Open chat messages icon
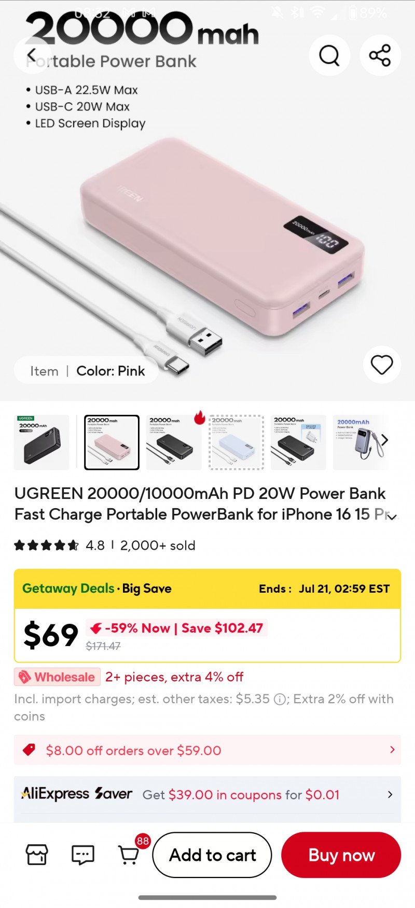The width and height of the screenshot is (415, 908). 83,855
